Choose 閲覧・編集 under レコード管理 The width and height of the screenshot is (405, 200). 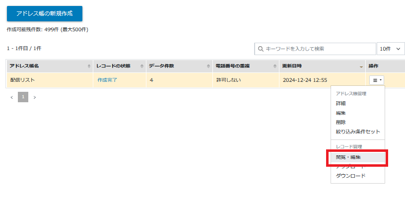point(348,157)
